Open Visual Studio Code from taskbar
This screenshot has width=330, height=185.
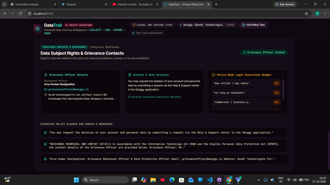pyautogui.click(x=210, y=180)
